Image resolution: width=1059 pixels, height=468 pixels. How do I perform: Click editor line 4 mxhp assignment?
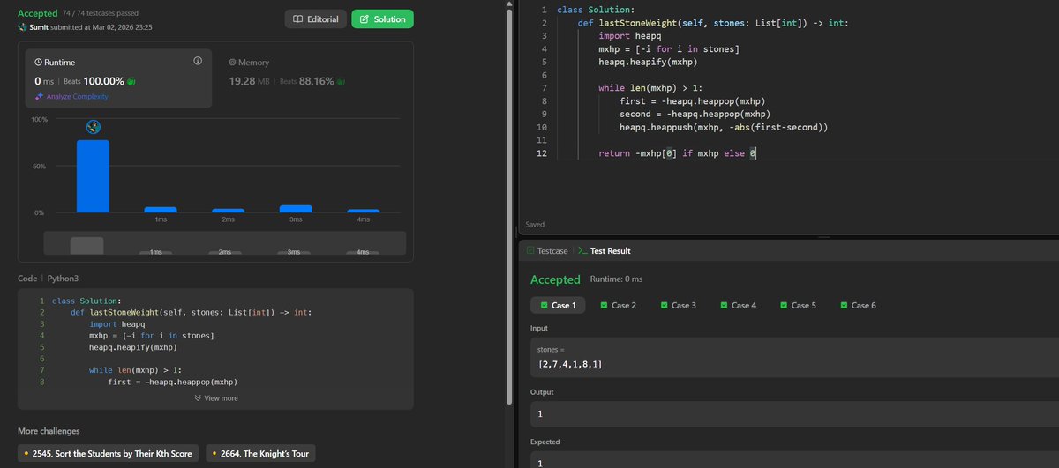(669, 49)
